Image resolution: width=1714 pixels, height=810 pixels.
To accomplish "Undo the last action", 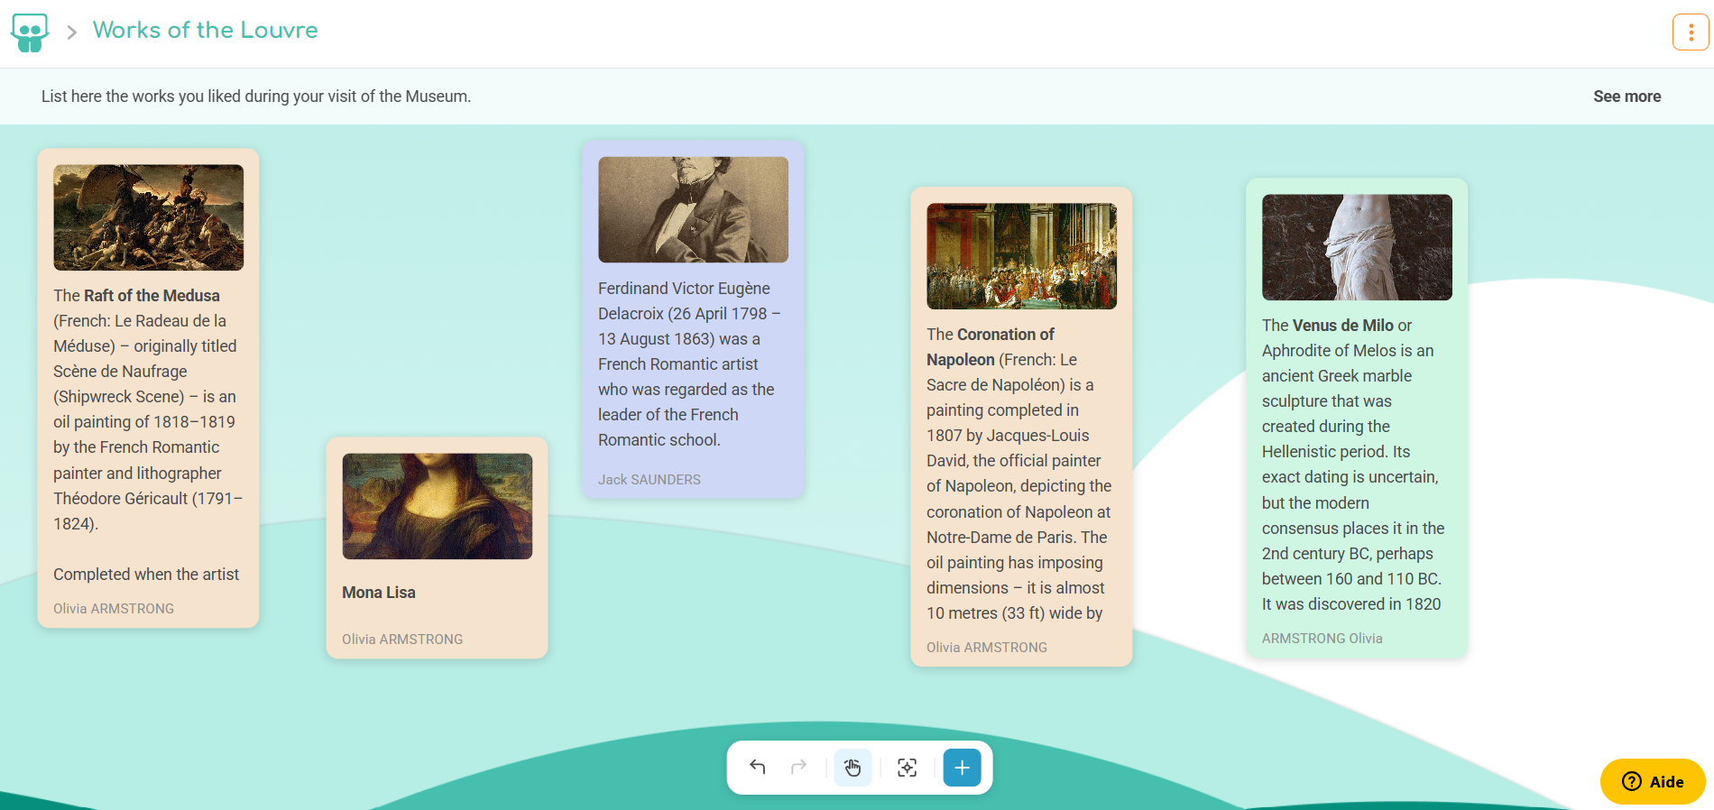I will pos(758,768).
